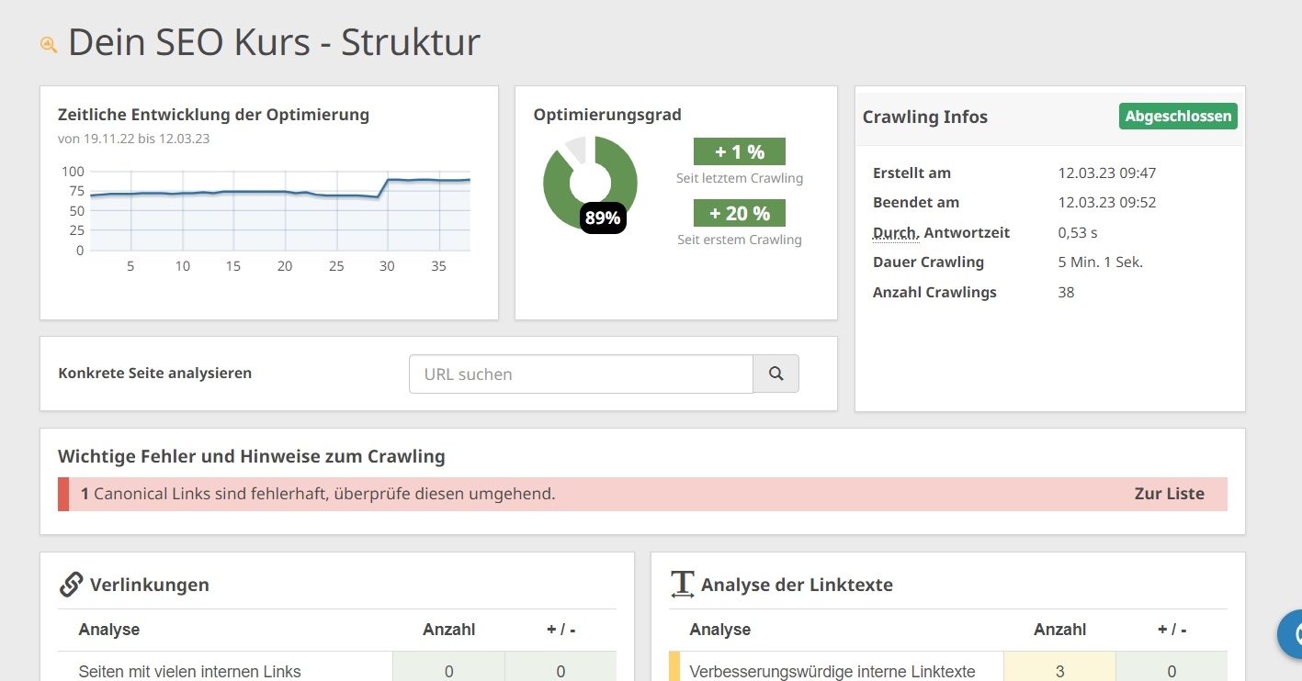Screen dimensions: 1302x681
Task: Click into the URL suchen field
Action: tap(581, 374)
